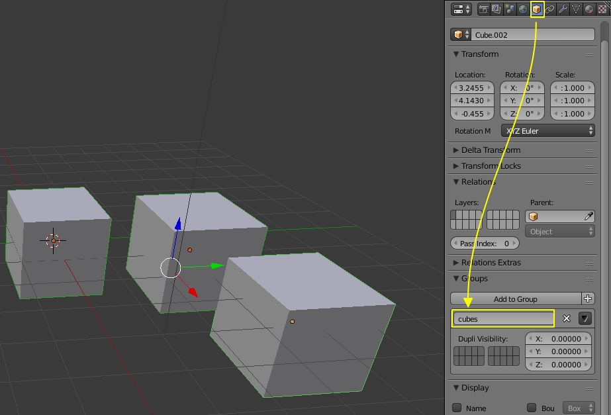611x415 pixels.
Task: Select the Object properties cube icon
Action: [537, 9]
